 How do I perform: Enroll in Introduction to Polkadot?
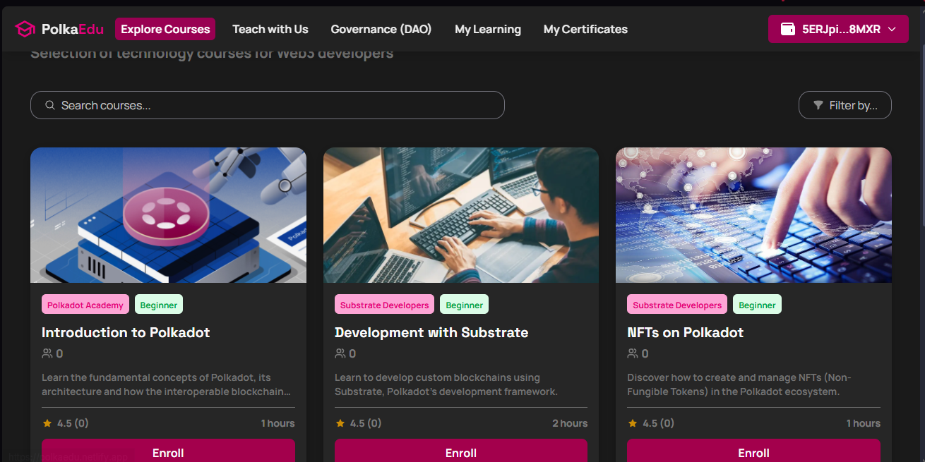[168, 452]
